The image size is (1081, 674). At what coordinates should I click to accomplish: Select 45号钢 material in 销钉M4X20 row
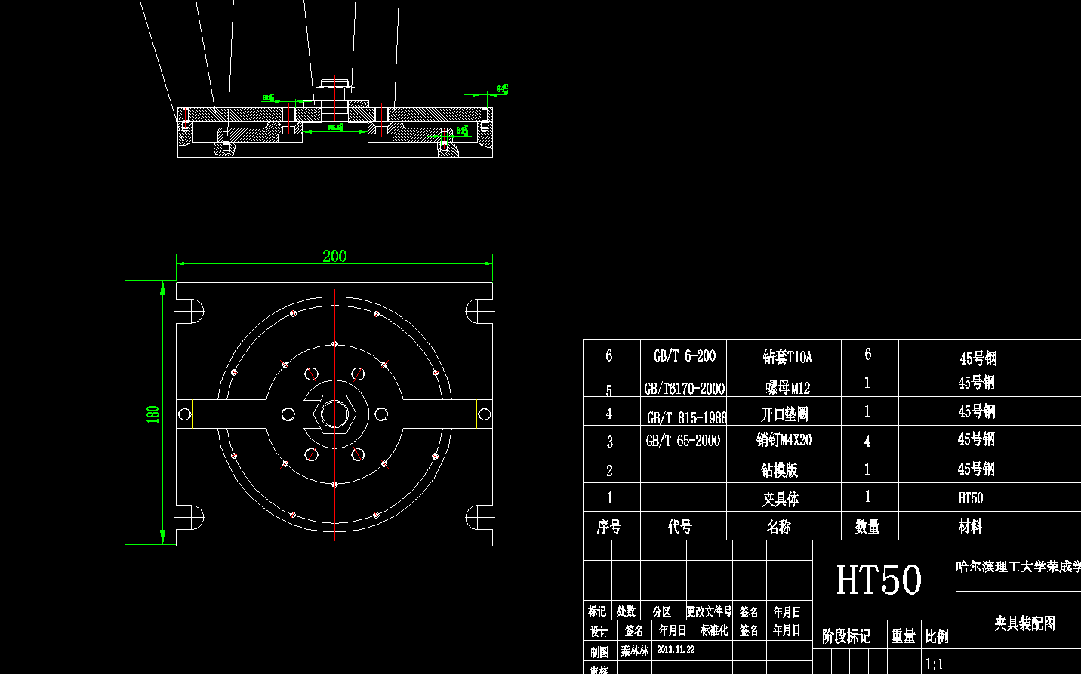point(976,439)
